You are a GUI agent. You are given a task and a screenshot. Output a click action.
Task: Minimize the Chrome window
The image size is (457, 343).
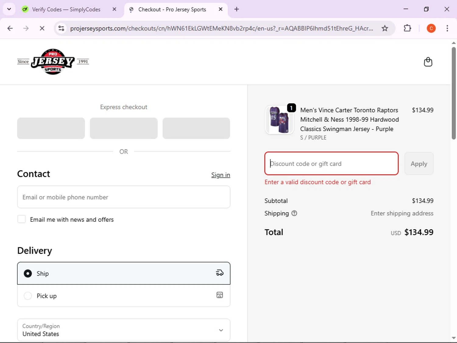point(406,9)
